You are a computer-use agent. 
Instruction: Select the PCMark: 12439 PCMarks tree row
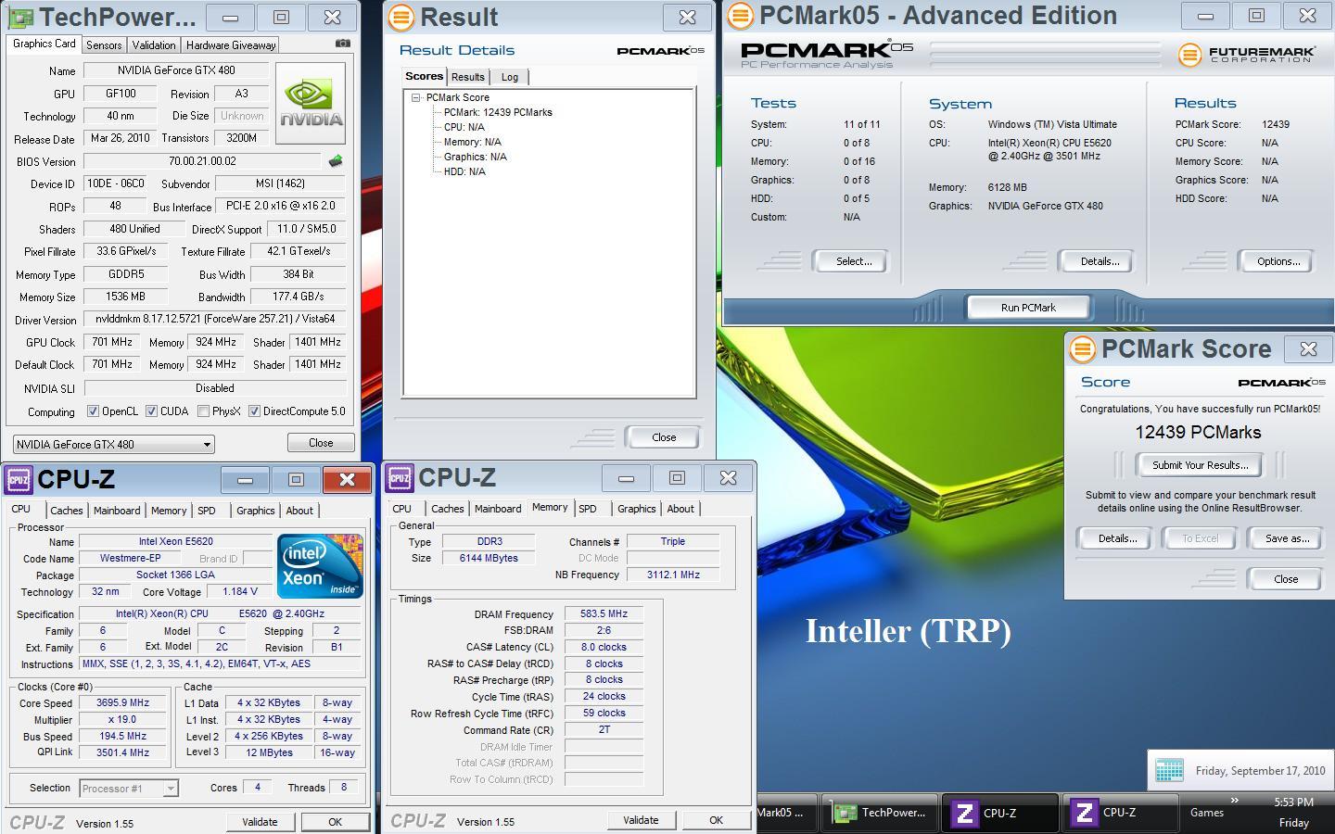click(498, 112)
